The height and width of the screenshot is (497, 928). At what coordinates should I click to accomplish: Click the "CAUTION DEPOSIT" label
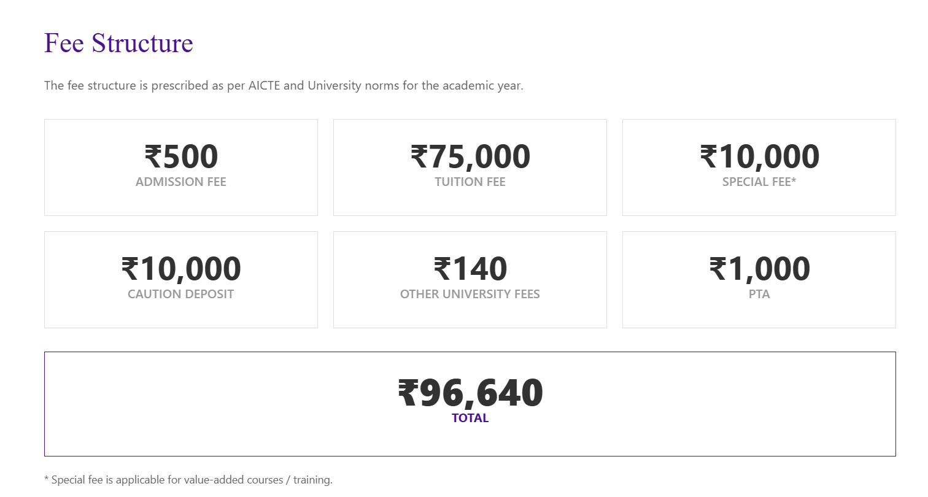coord(181,295)
